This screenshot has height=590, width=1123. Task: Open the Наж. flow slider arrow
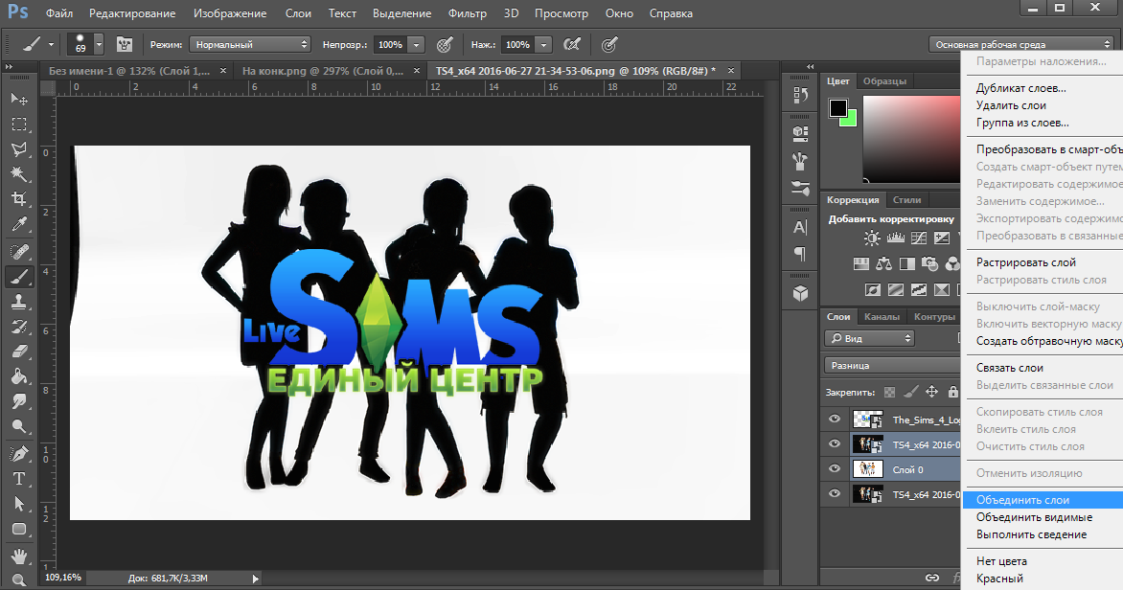click(543, 44)
